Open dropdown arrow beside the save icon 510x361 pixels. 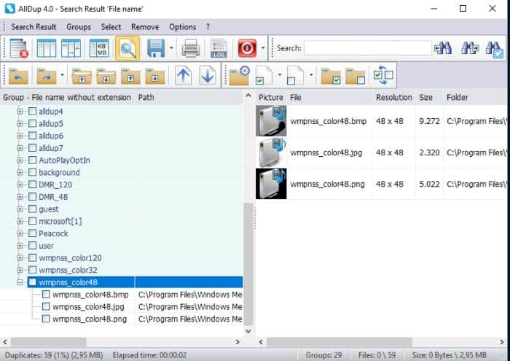(172, 49)
